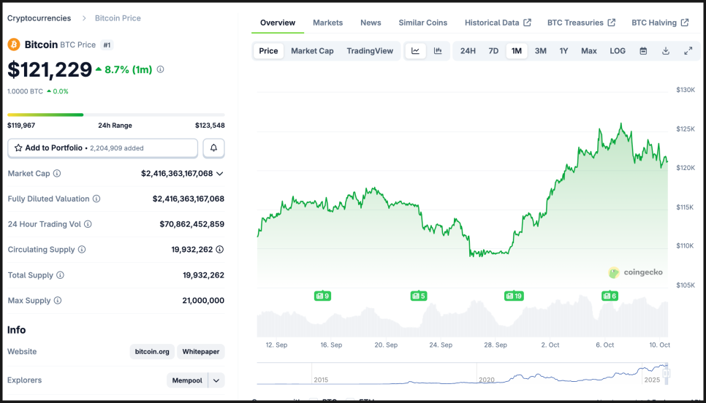The width and height of the screenshot is (706, 403).
Task: Switch to line chart view icon
Action: pos(415,51)
